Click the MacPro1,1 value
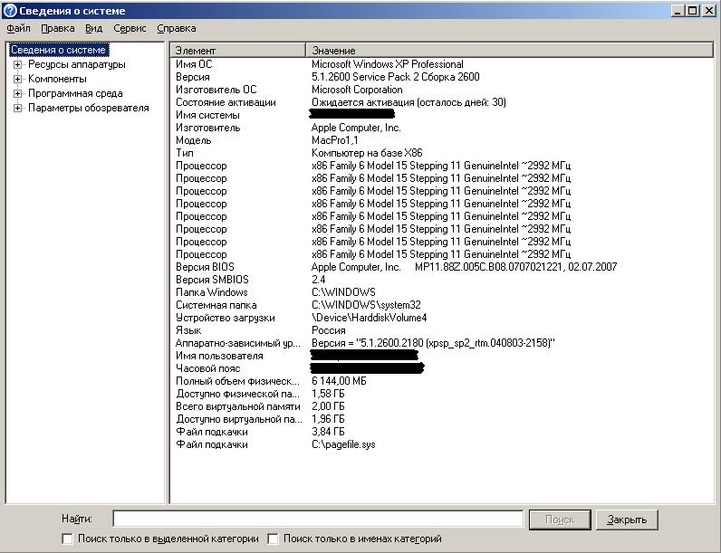Screen dimensions: 721x553 point(335,140)
